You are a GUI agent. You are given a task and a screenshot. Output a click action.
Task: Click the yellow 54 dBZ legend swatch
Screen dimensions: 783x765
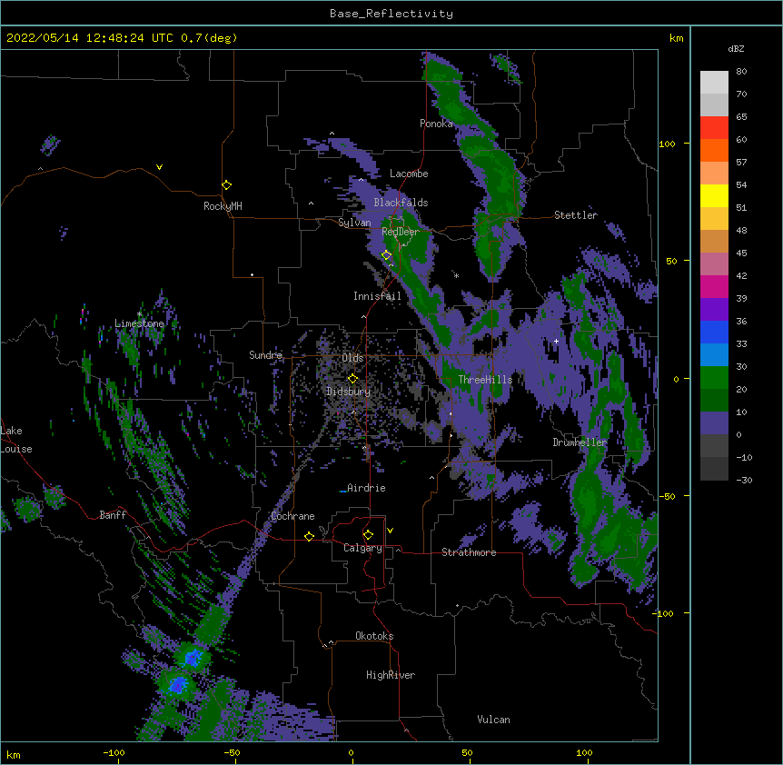click(714, 195)
